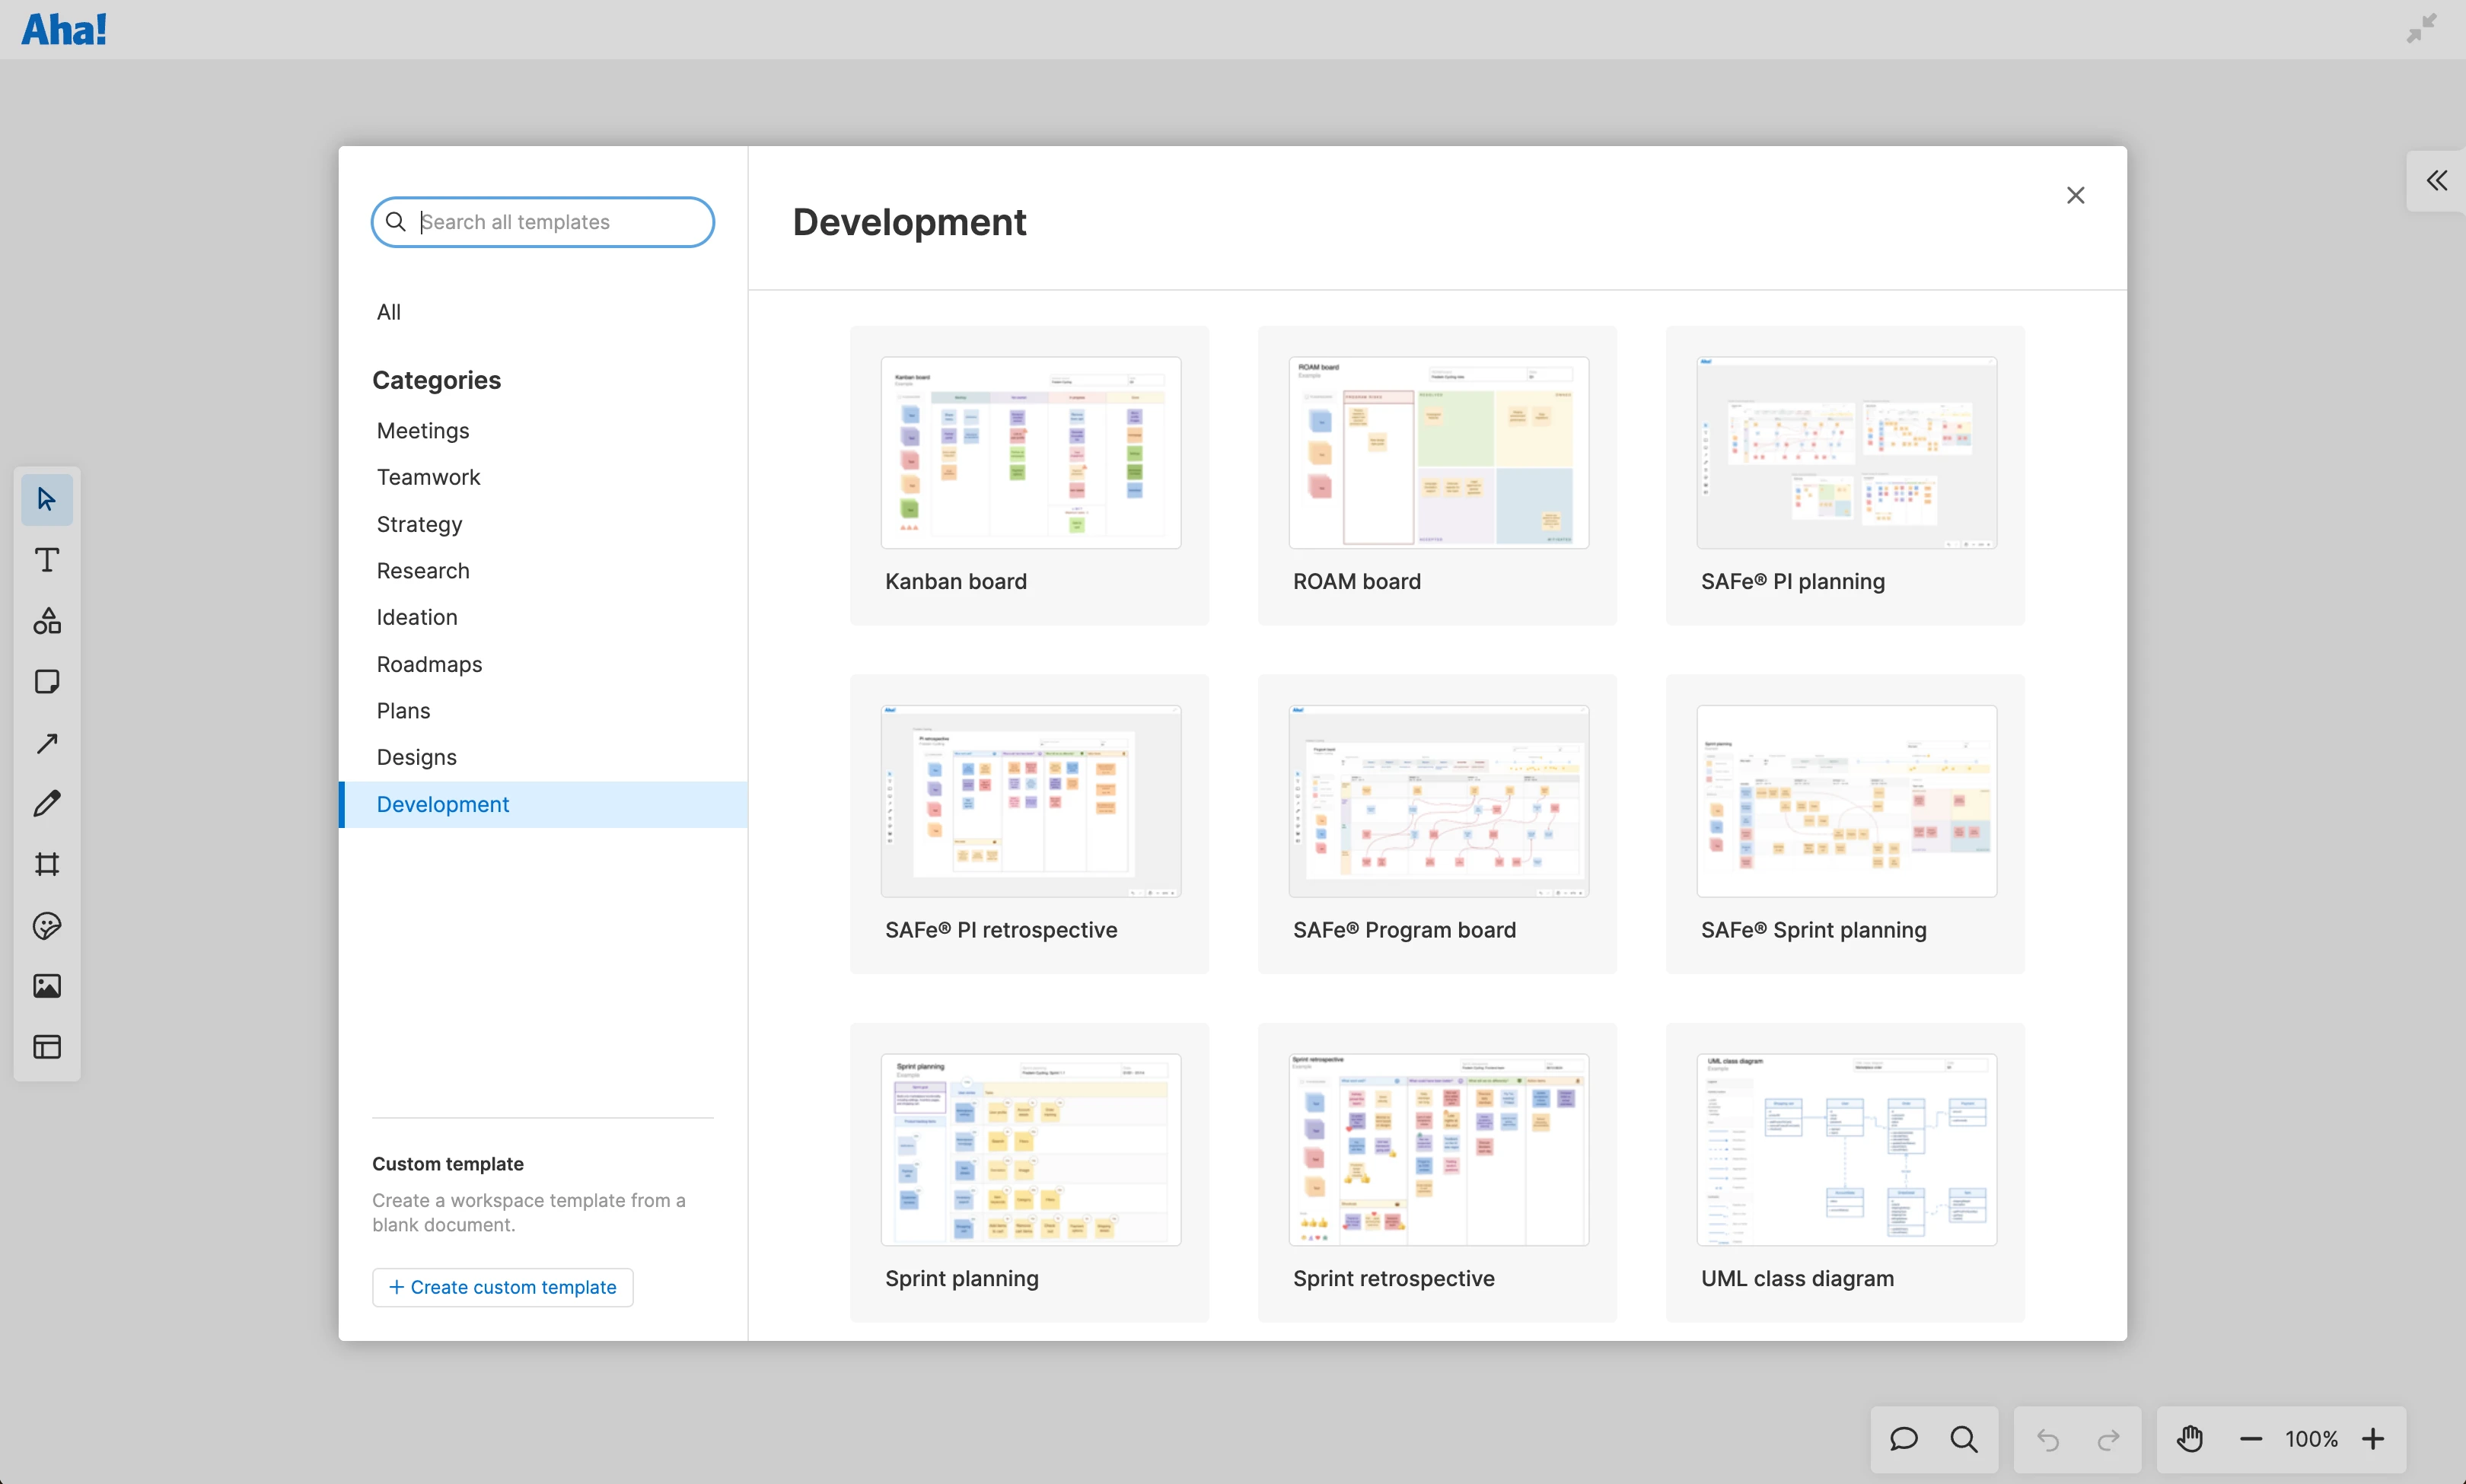
Task: Click Create custom template
Action: point(501,1286)
